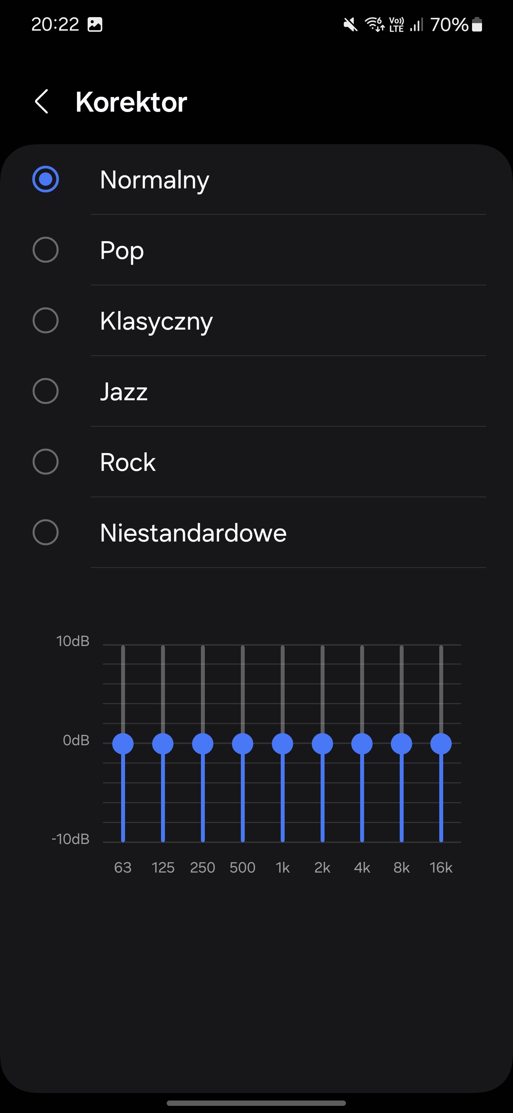Screen dimensions: 513x1113
Task: Pick the Rock equalizer preset
Action: tap(46, 462)
